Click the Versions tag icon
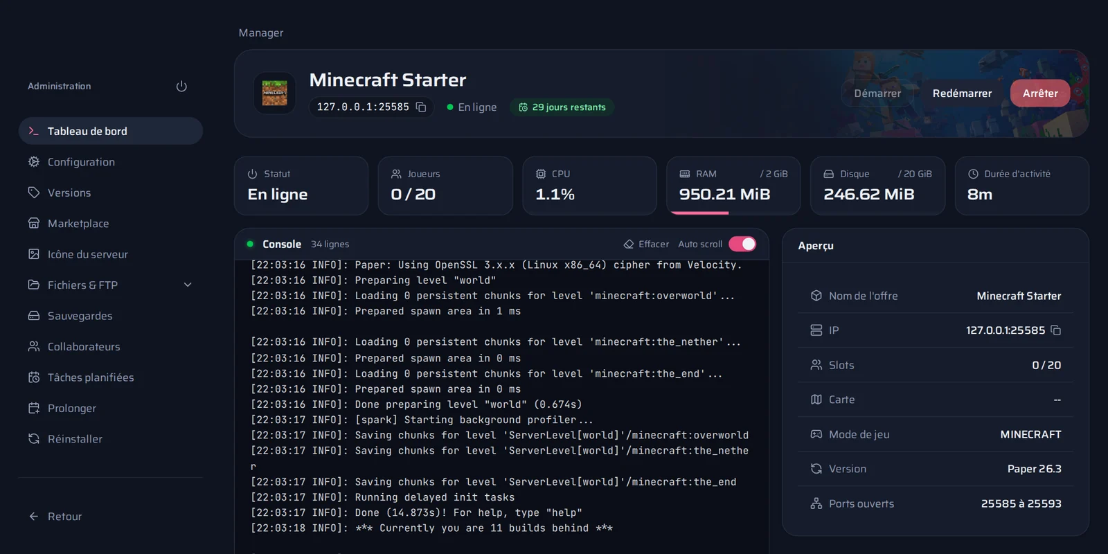The image size is (1108, 554). click(x=33, y=193)
